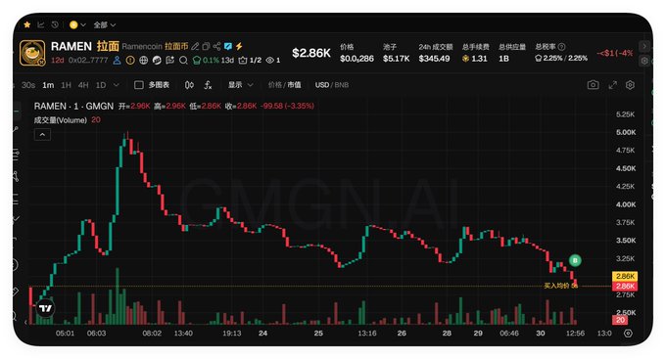The height and width of the screenshot is (359, 666).
Task: Click the 成交量(Volume) indicator label
Action: click(61, 120)
